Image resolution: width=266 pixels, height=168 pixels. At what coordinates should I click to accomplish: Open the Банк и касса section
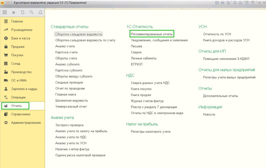21,38
